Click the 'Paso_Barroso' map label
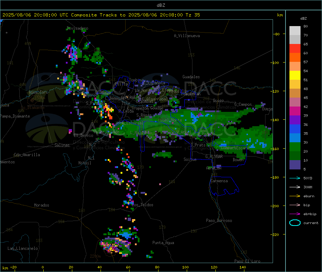 click(219, 221)
